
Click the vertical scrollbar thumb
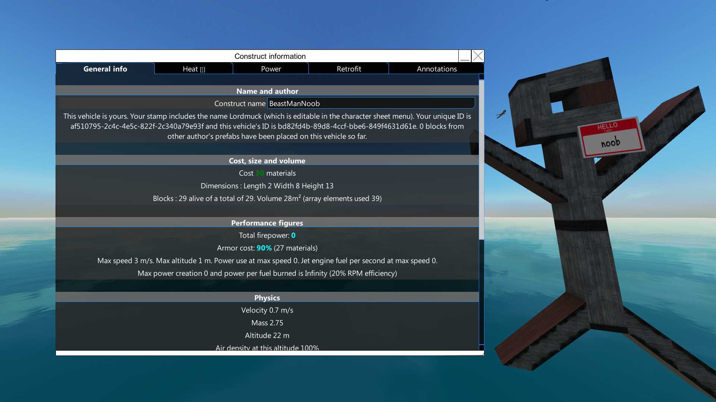pos(481,160)
